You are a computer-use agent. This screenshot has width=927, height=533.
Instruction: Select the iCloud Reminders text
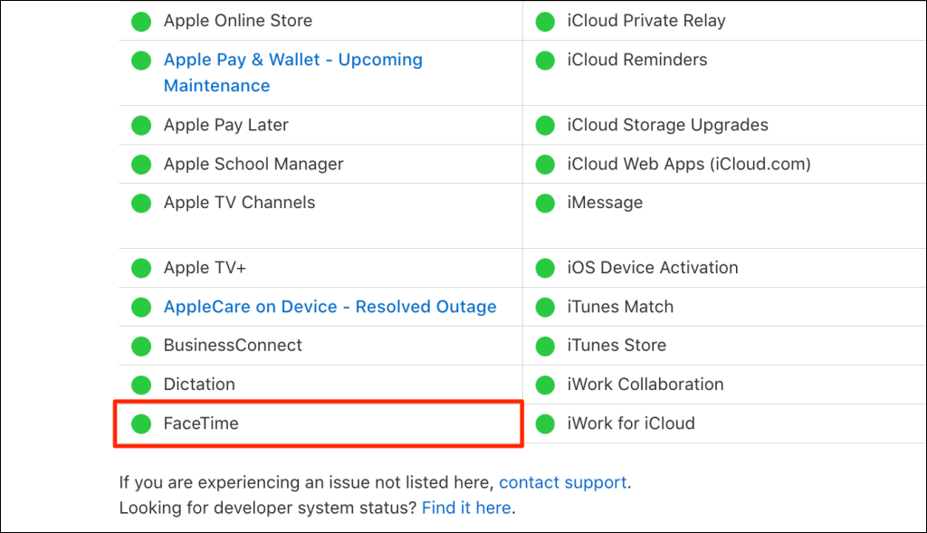636,60
